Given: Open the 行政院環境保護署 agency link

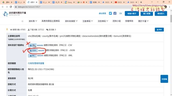Looking at the screenshot, I should (36, 63).
